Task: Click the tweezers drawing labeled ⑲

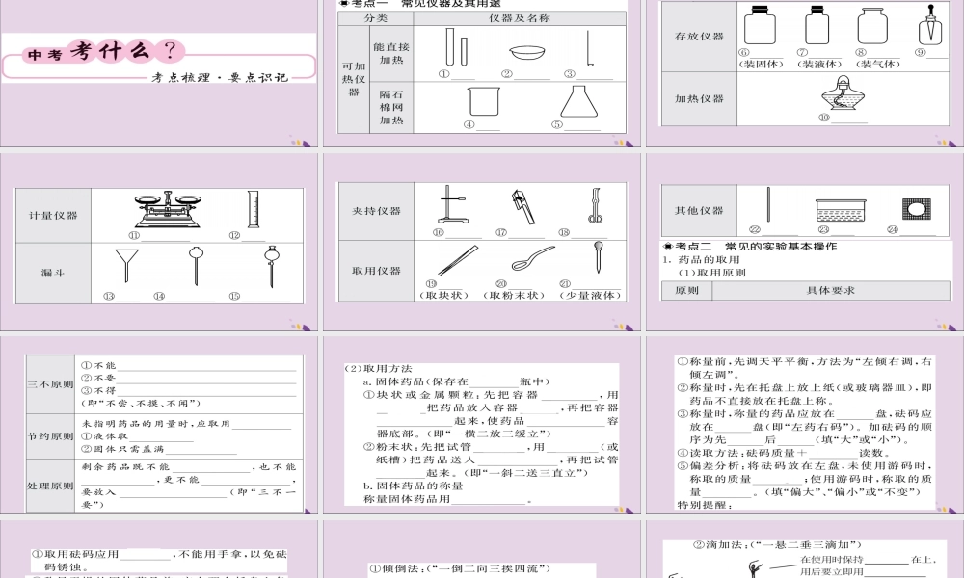Action: click(x=457, y=260)
